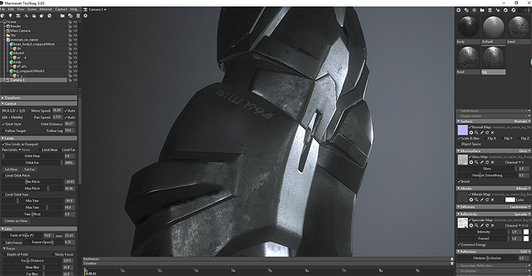Click Center on View button

pyautogui.click(x=16, y=221)
